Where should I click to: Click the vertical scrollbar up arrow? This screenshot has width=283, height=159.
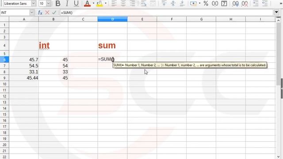pyautogui.click(x=278, y=21)
